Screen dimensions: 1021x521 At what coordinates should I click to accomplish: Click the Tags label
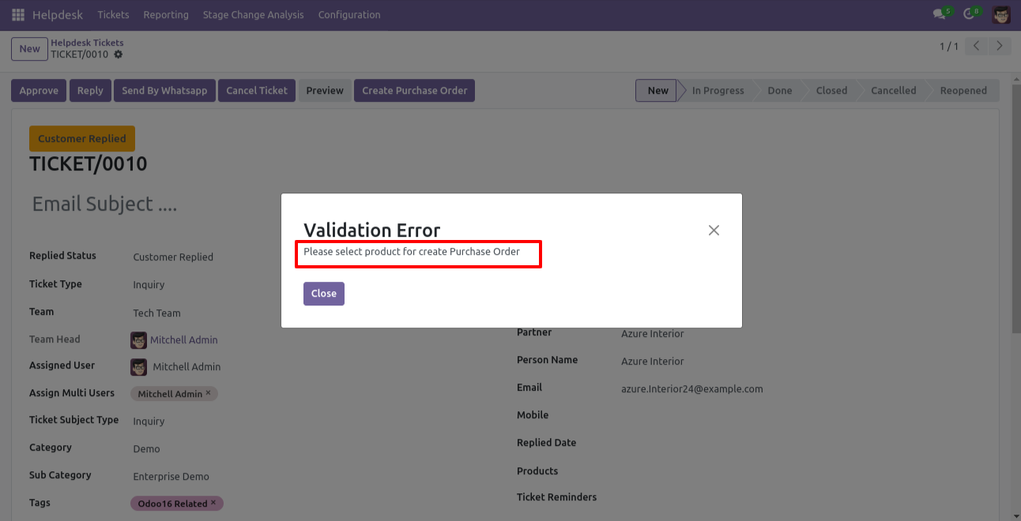click(x=41, y=503)
